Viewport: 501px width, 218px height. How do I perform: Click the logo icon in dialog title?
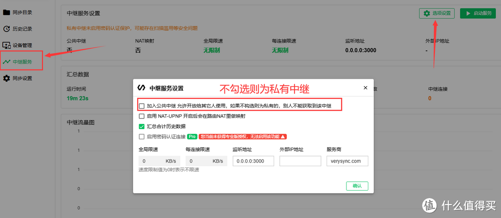141,88
